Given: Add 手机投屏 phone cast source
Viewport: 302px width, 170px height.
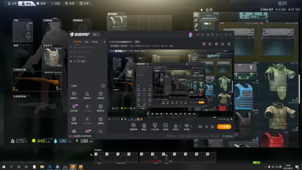Looking at the screenshot, I should (x=155, y=127).
